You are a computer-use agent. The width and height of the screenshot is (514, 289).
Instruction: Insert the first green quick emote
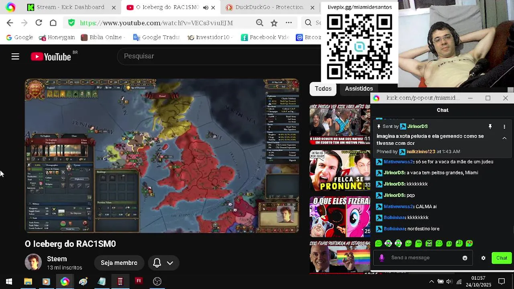pyautogui.click(x=378, y=243)
